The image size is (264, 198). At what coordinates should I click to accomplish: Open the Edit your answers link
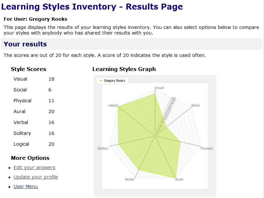[34, 167]
